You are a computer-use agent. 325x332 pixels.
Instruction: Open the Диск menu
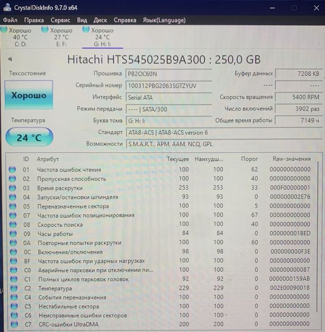[100, 20]
